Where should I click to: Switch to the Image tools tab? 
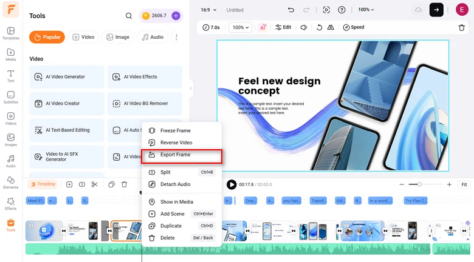pyautogui.click(x=118, y=37)
